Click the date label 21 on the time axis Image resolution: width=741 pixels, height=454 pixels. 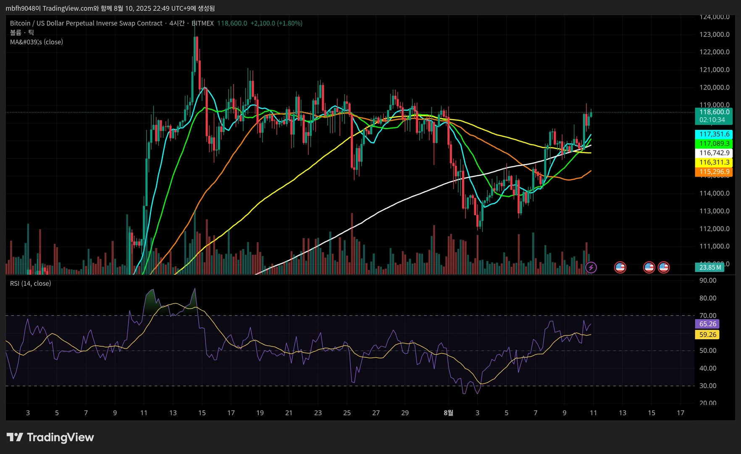click(x=289, y=413)
